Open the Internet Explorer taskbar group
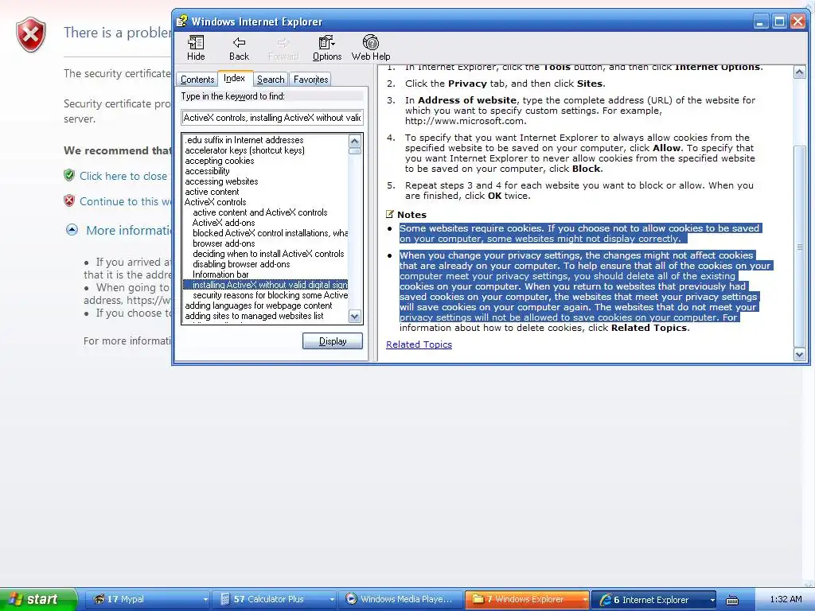The height and width of the screenshot is (611, 815). (654, 599)
